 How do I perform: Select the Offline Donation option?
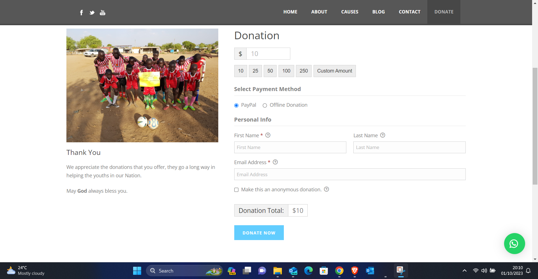(x=265, y=105)
